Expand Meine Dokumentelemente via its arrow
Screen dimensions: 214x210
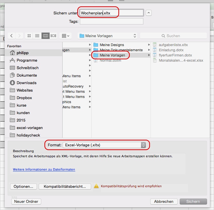point(149,50)
